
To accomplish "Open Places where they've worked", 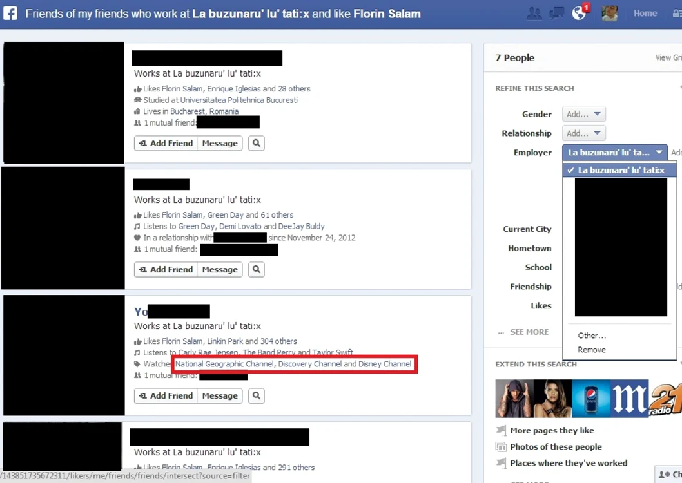I will point(569,463).
